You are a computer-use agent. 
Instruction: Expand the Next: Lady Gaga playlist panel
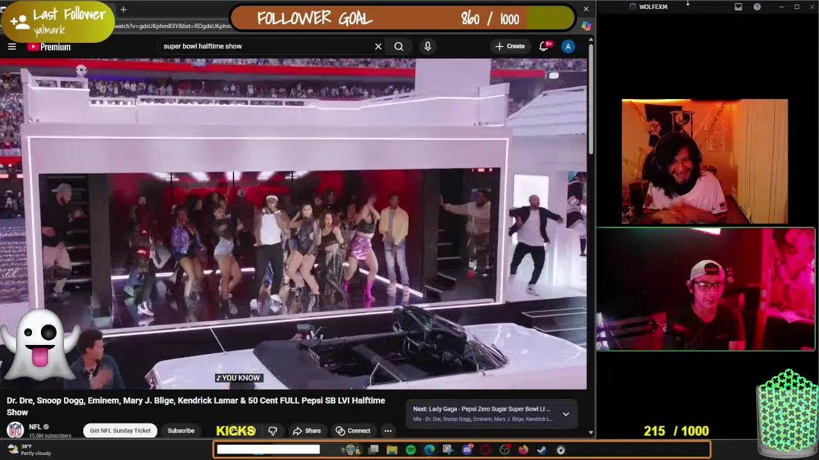(566, 414)
